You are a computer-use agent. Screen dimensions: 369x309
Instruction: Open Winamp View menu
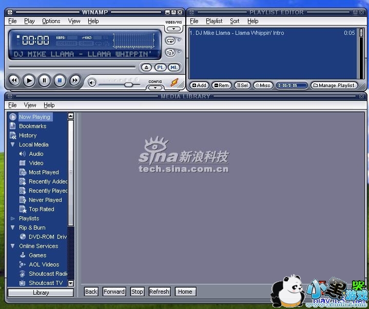coord(74,21)
